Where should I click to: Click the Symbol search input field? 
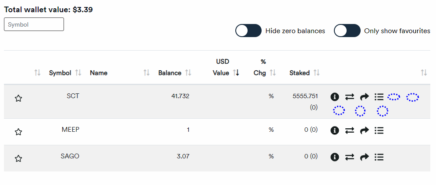pyautogui.click(x=34, y=24)
